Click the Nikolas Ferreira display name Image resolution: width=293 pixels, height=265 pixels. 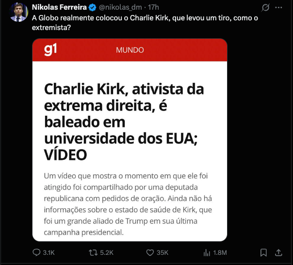(x=59, y=7)
